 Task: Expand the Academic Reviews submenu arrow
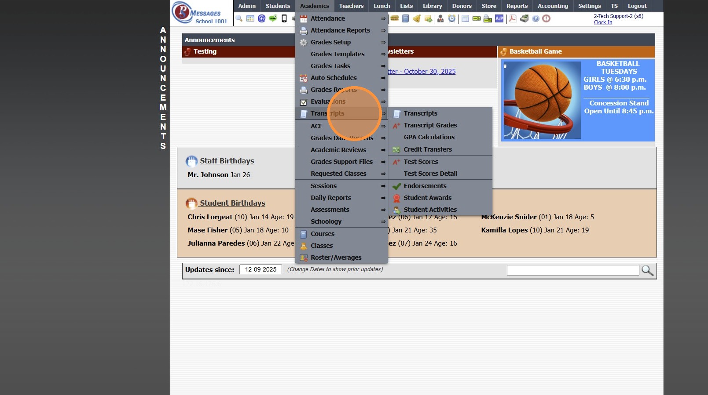(383, 150)
